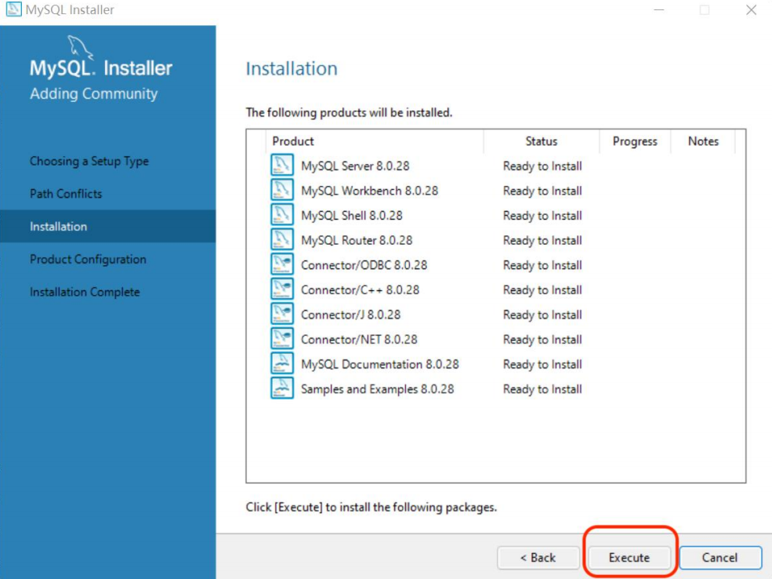Select the 'MySQL Shell 8.0.28' row text
The width and height of the screenshot is (772, 579).
(352, 215)
